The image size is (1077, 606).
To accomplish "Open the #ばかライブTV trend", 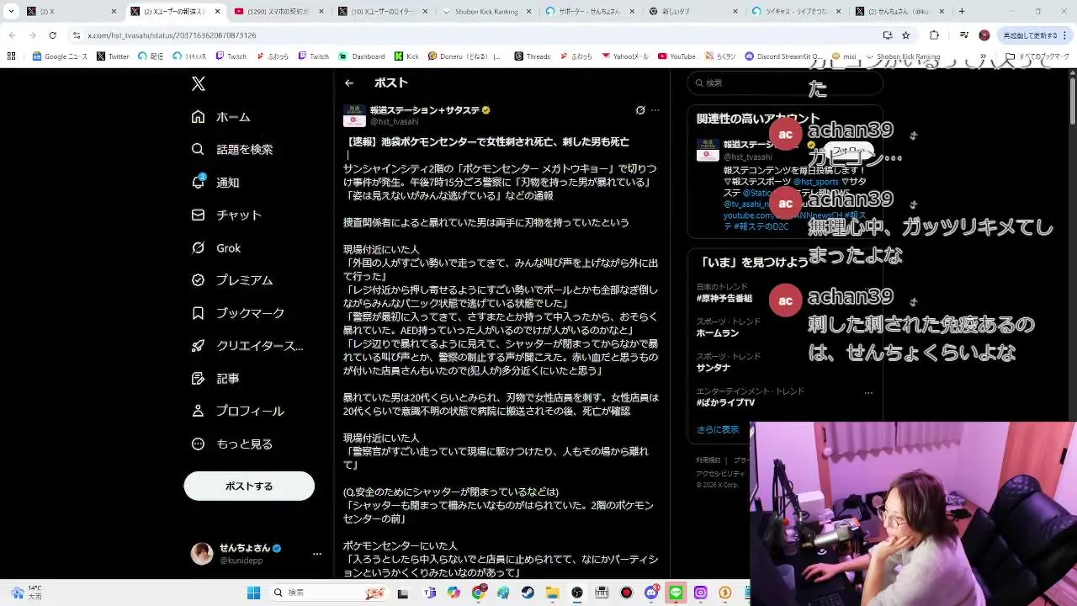I will (x=725, y=403).
